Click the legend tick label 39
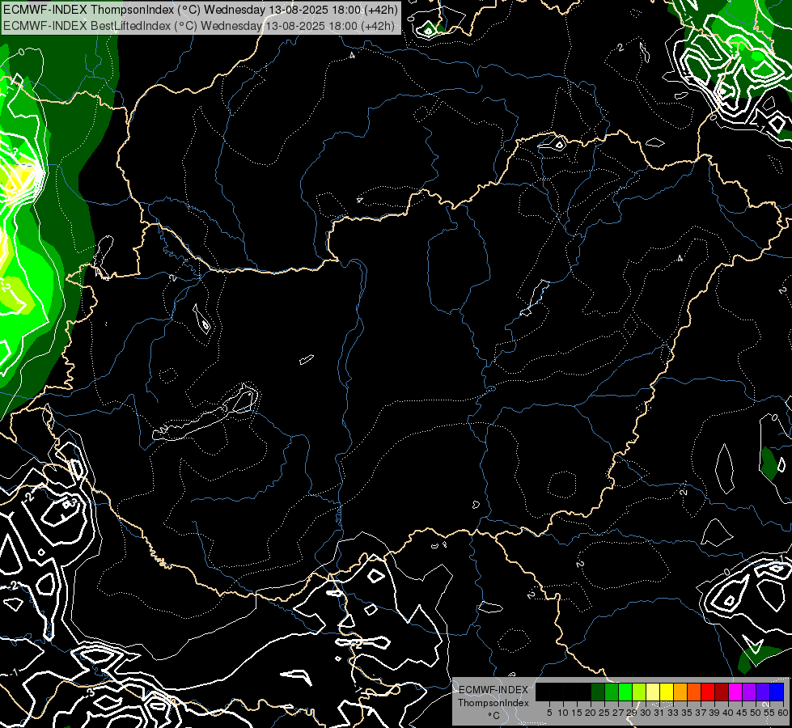This screenshot has width=792, height=728. click(x=714, y=713)
